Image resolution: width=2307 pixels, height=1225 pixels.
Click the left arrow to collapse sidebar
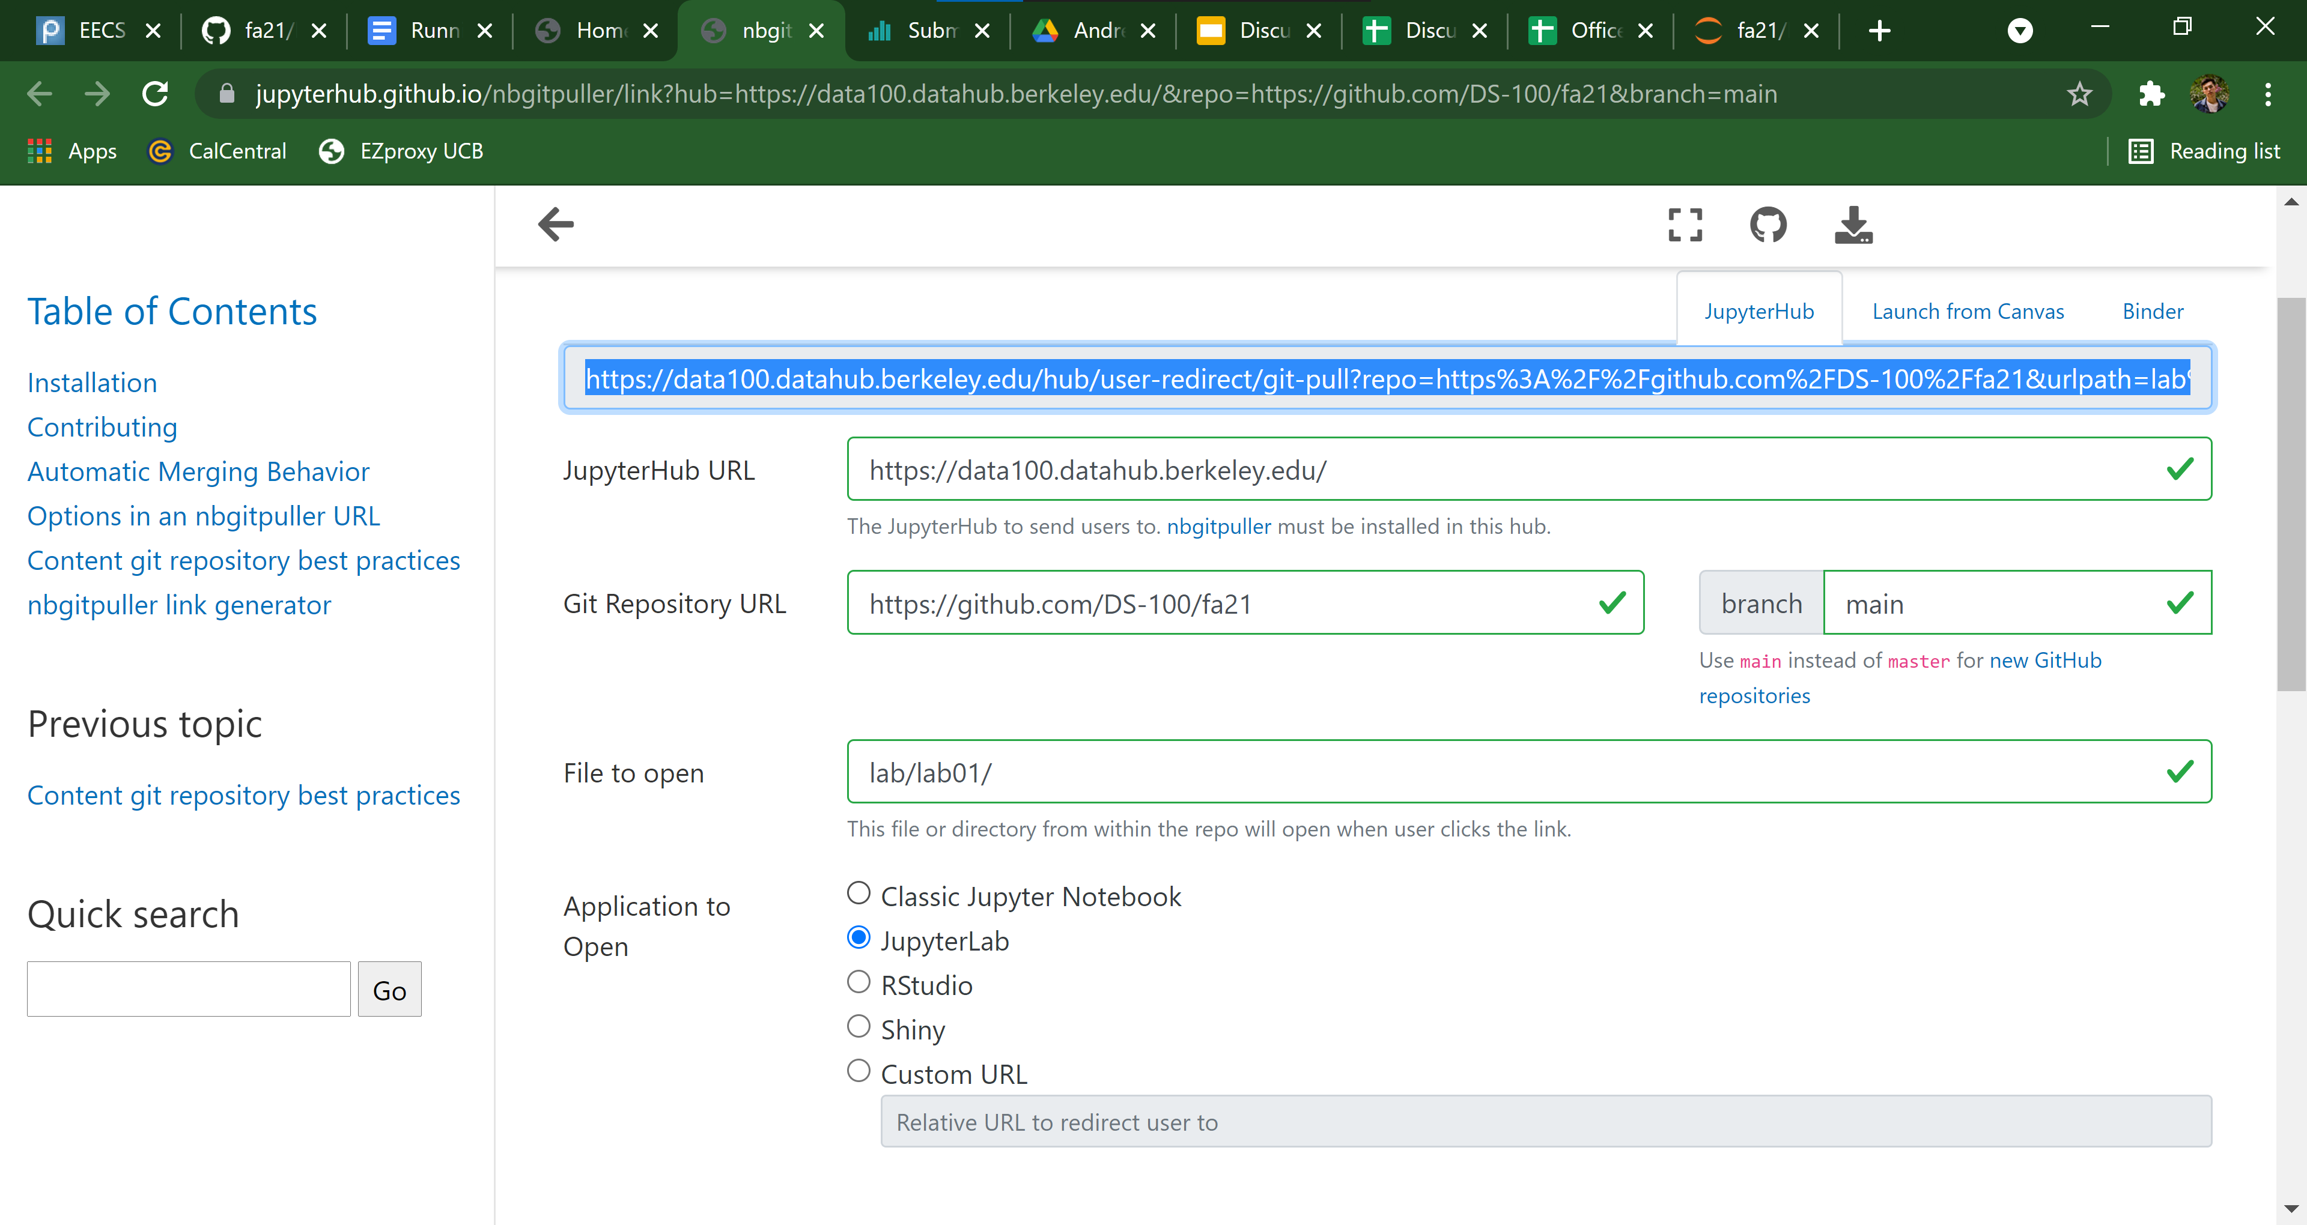click(555, 224)
